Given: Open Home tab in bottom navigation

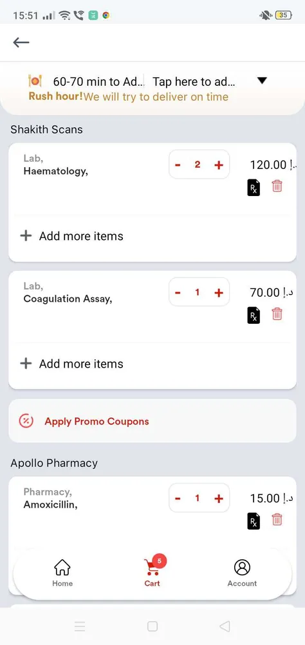Looking at the screenshot, I should 62,573.
